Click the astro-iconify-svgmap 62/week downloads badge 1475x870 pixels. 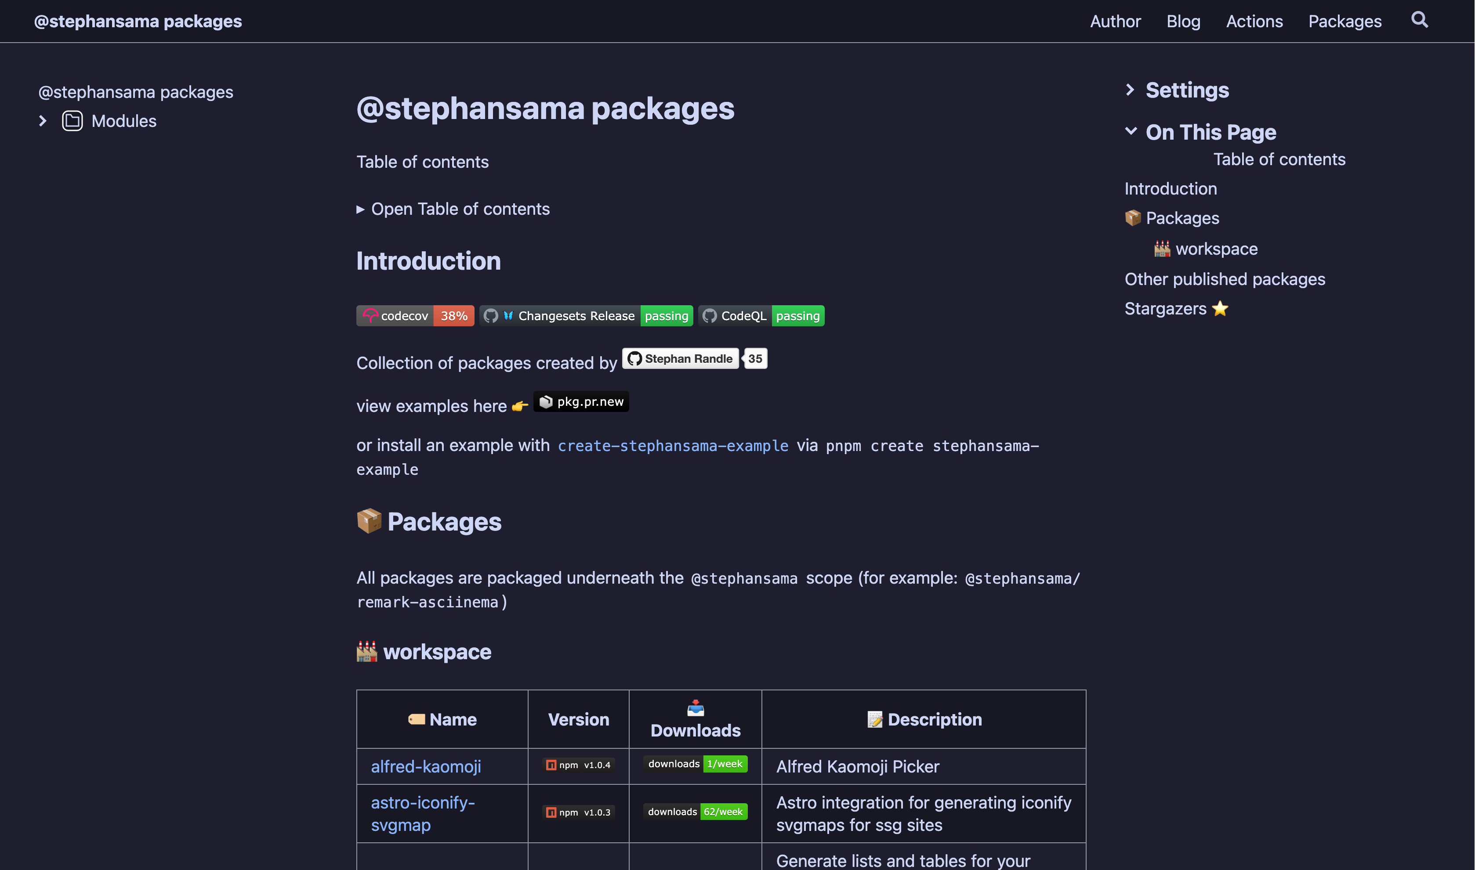(695, 812)
